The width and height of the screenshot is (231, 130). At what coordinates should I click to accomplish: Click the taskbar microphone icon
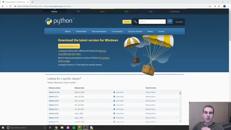45,128
